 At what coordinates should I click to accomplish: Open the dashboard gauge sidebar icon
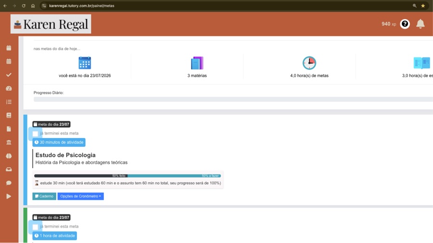[x=9, y=88]
